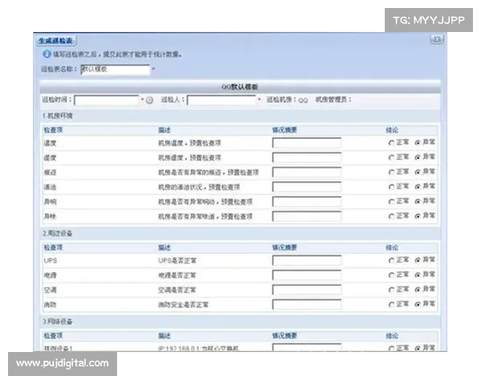Click the 情况摘要 input for 电源
Screen dimensions: 481x384
tap(307, 275)
